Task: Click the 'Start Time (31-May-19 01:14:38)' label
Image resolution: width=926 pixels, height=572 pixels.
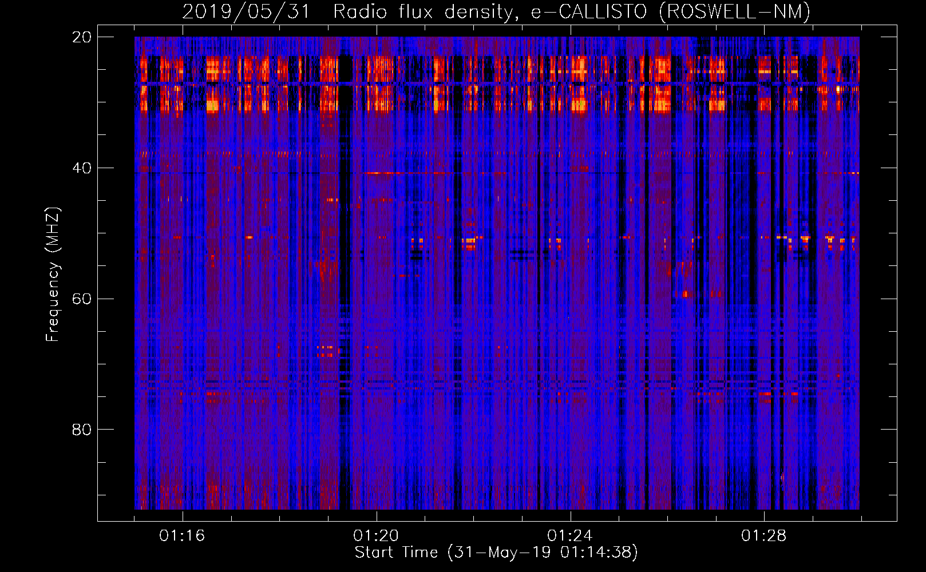Action: pos(496,553)
